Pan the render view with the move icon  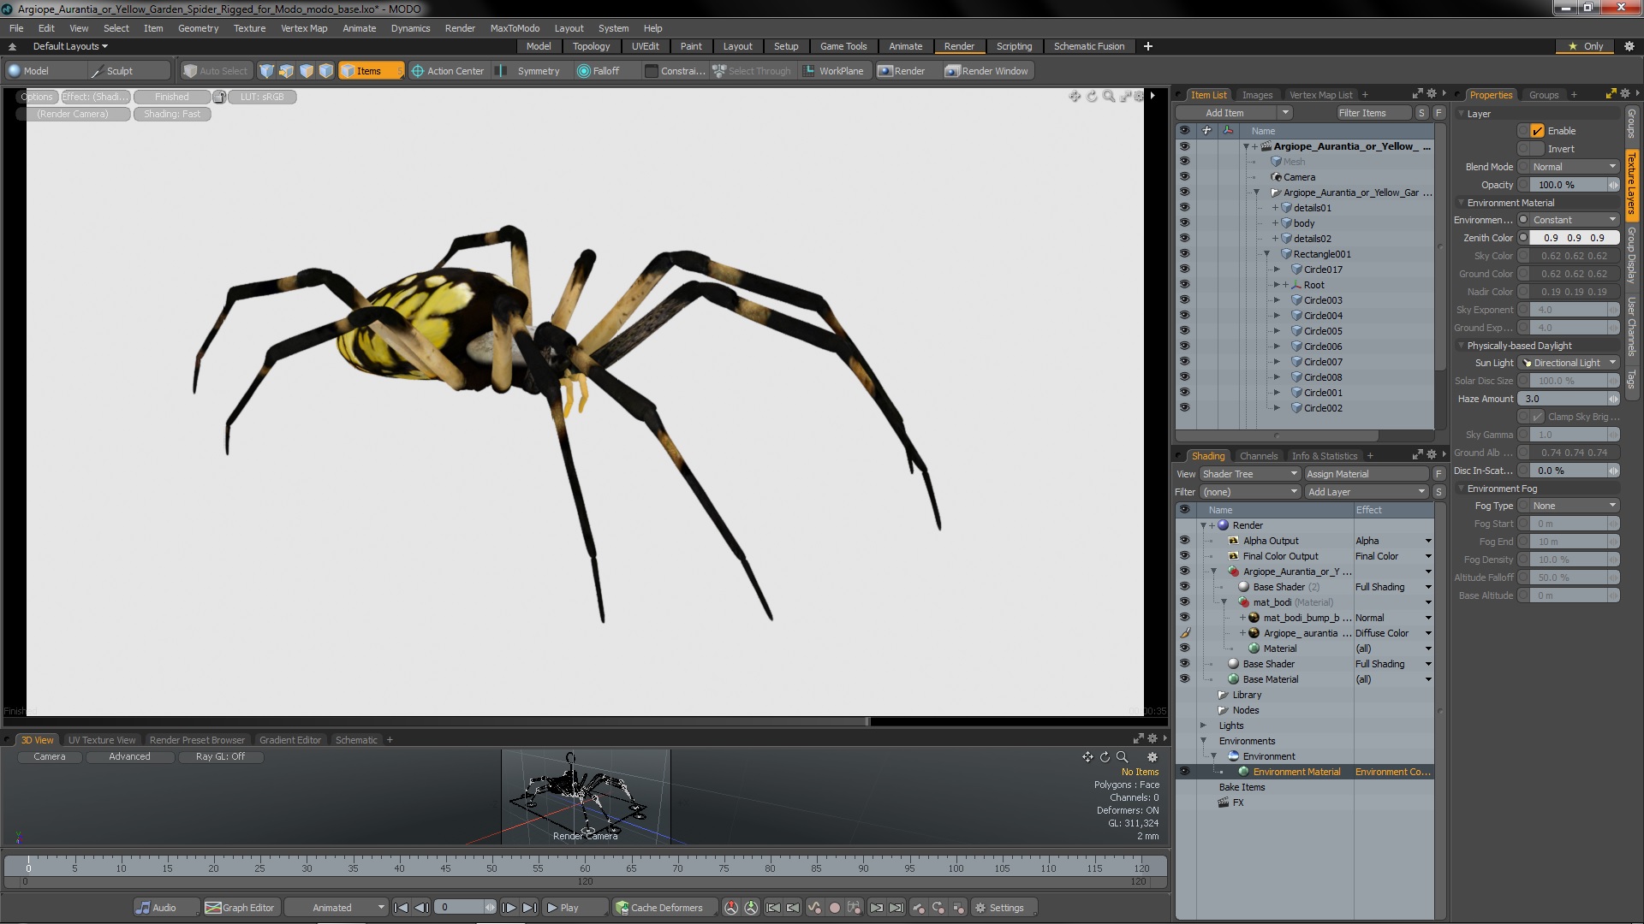[1075, 97]
